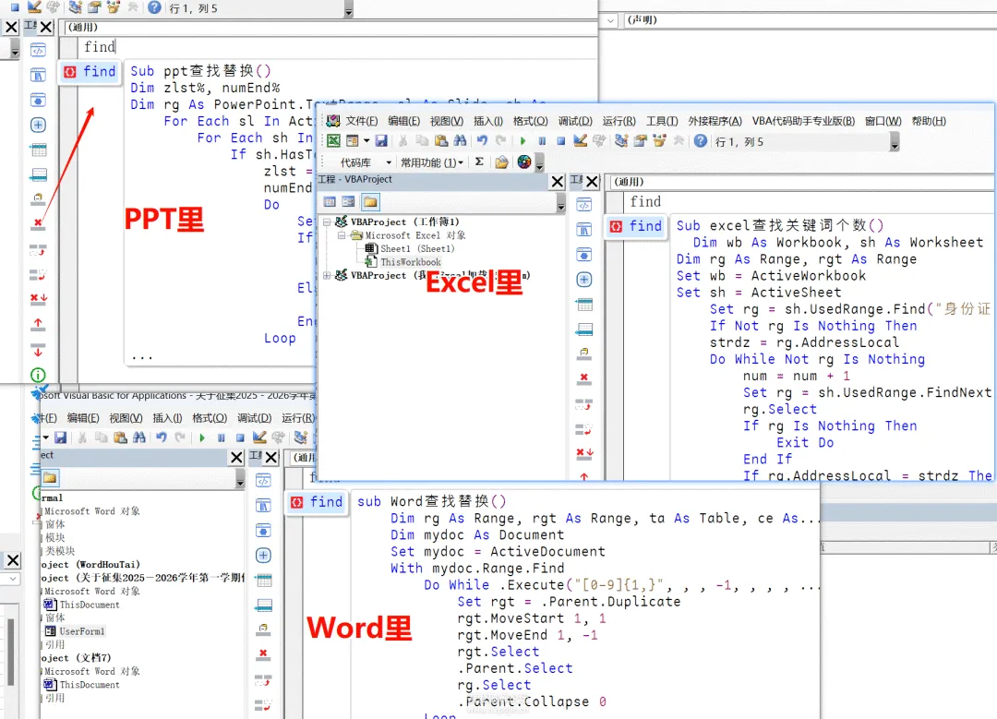Toggle Design Mode icon in PPT window toolbar
This screenshot has height=719, width=997.
[34, 7]
